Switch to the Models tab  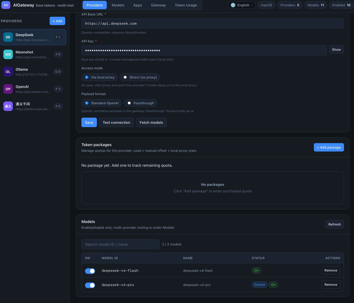(x=118, y=5)
